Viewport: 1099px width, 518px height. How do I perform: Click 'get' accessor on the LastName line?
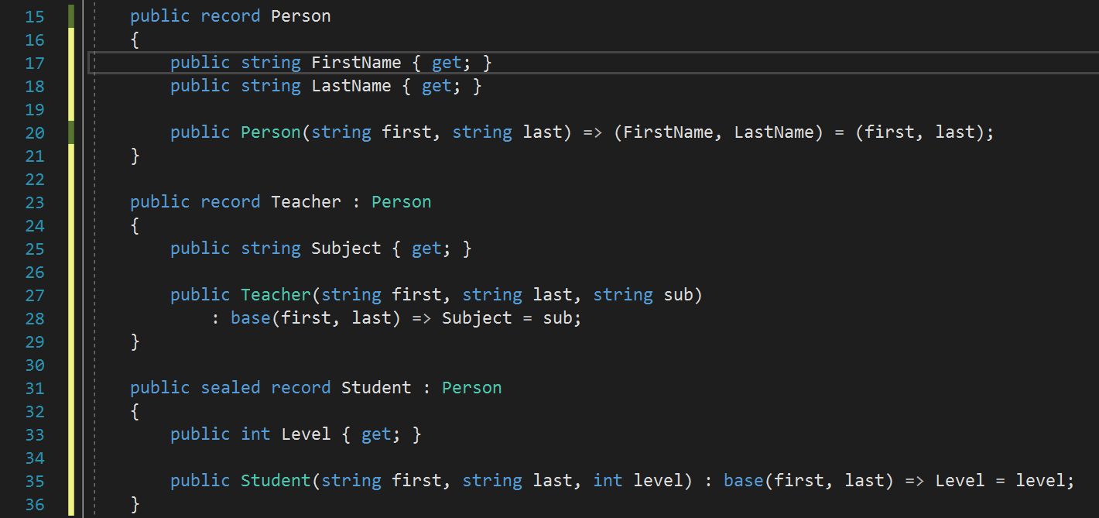click(x=437, y=86)
